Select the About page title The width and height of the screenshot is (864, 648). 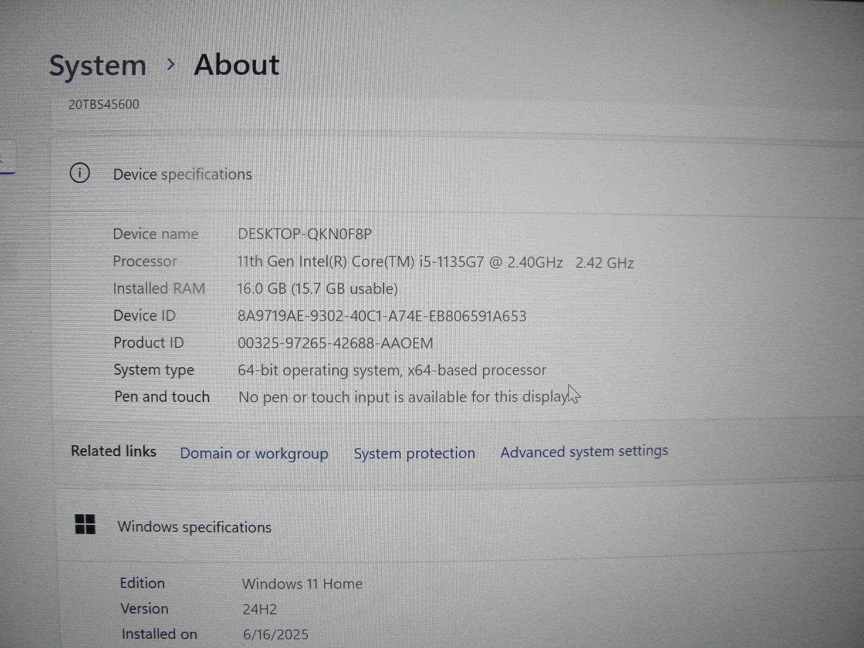pos(236,65)
